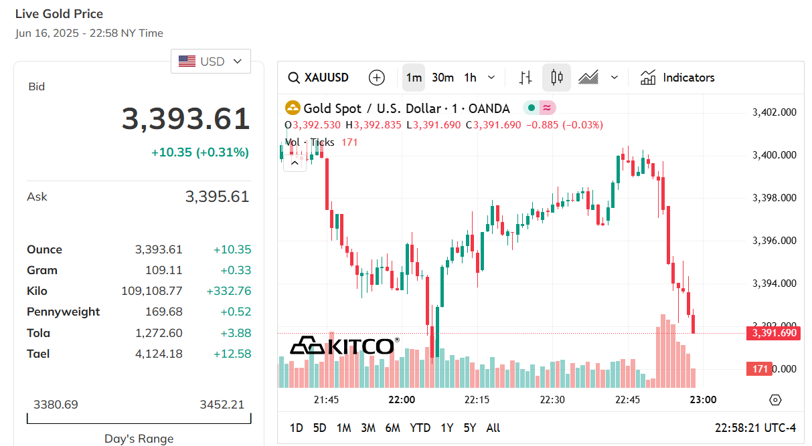The height and width of the screenshot is (446, 812).
Task: Switch to the 1m interval
Action: [414, 78]
